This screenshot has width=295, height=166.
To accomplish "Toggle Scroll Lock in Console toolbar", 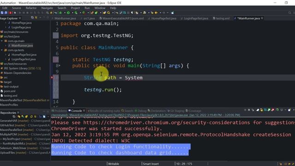I will [261, 110].
